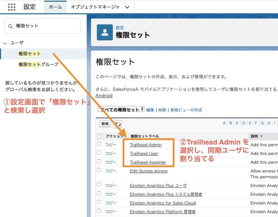Click the refresh icon beside 新規 button
Image resolution: width=278 pixels, height=217 pixels.
(118, 124)
